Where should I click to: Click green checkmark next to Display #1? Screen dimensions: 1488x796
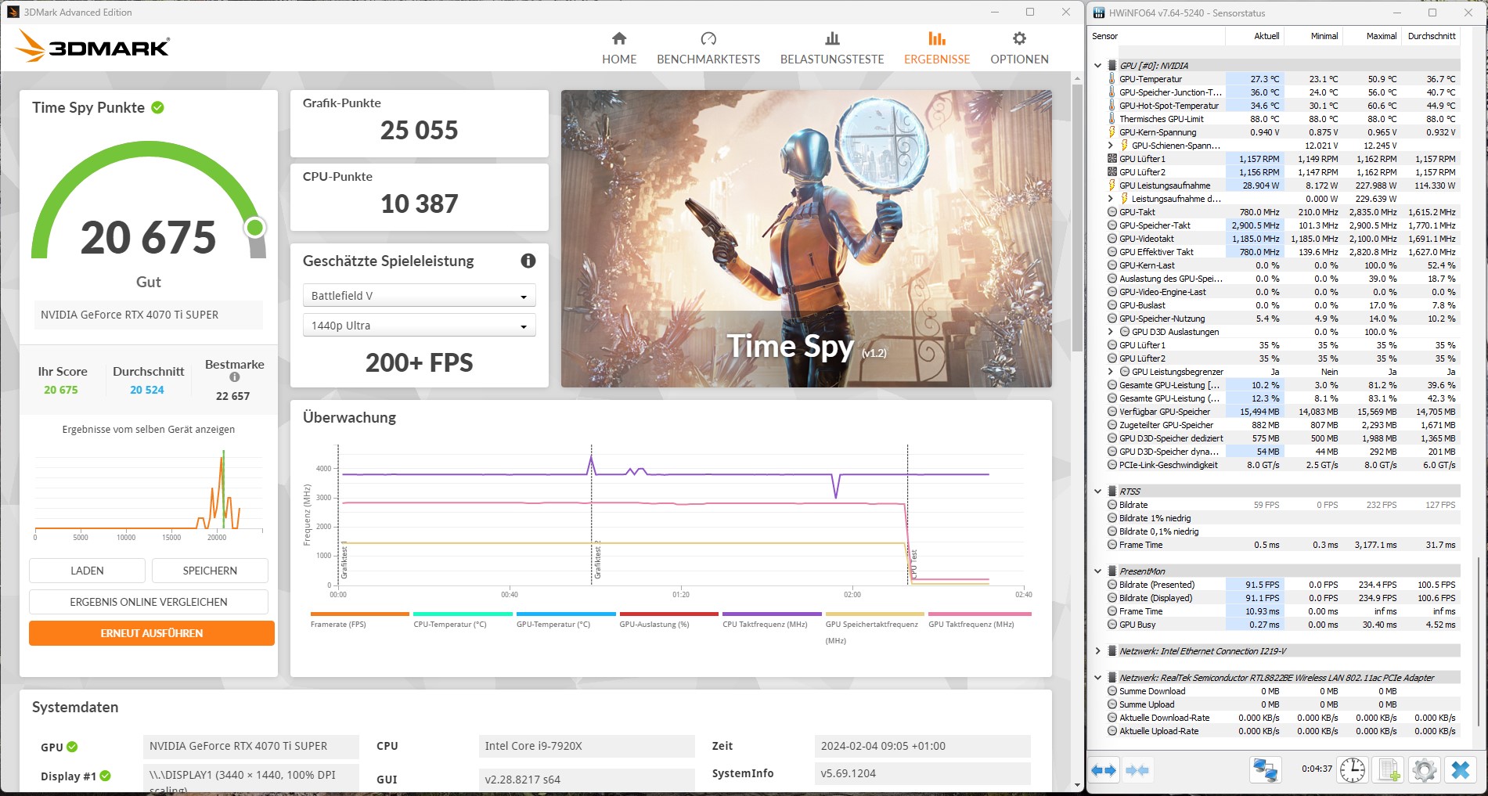pyautogui.click(x=105, y=776)
